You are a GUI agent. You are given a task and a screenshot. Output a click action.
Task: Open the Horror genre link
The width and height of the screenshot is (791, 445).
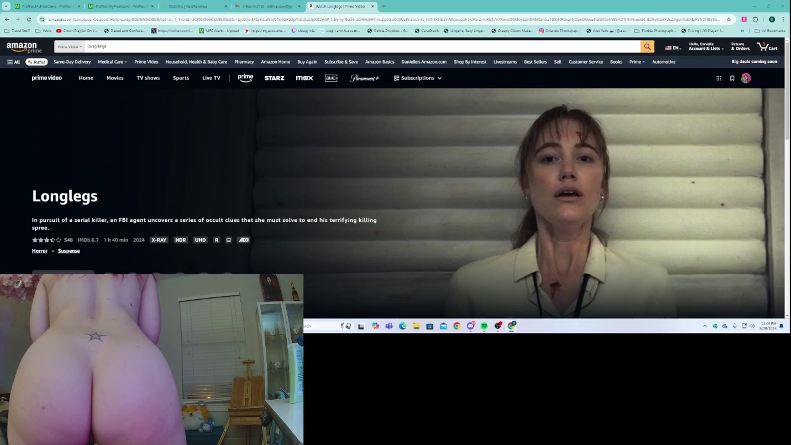[x=40, y=251]
